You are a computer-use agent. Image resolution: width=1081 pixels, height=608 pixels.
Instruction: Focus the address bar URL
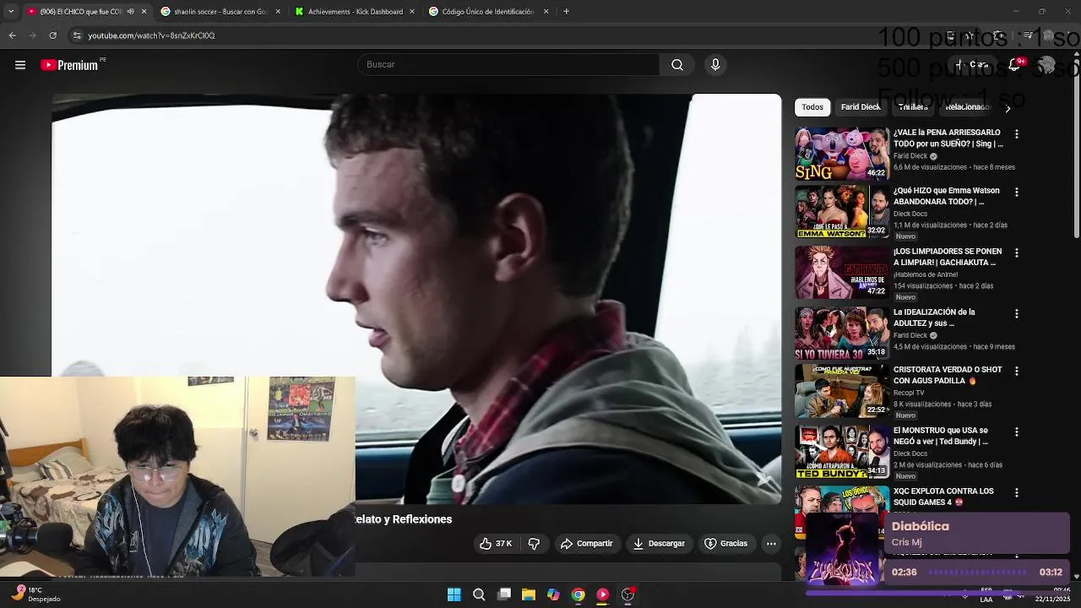point(152,35)
